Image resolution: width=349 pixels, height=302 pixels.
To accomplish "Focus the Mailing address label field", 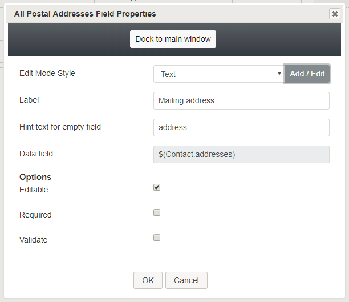I will pos(241,100).
